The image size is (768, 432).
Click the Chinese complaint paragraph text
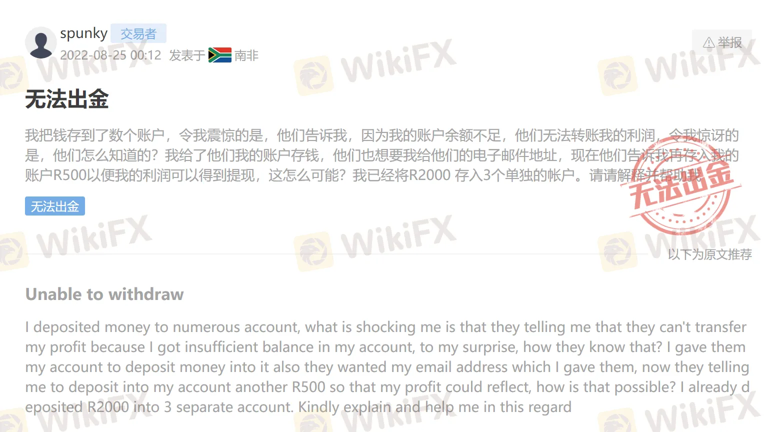tap(382, 155)
